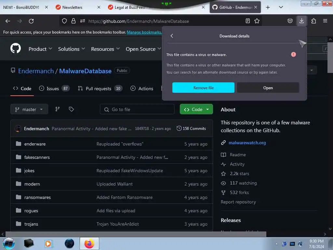Open the Readme link in About
The height and width of the screenshot is (250, 333).
(x=238, y=155)
